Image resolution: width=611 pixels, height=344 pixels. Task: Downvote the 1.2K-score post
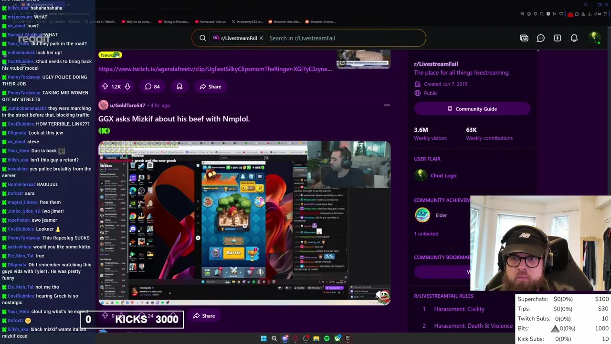[x=127, y=86]
